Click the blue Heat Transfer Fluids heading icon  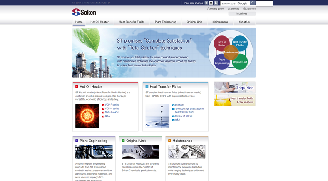tap(147, 86)
